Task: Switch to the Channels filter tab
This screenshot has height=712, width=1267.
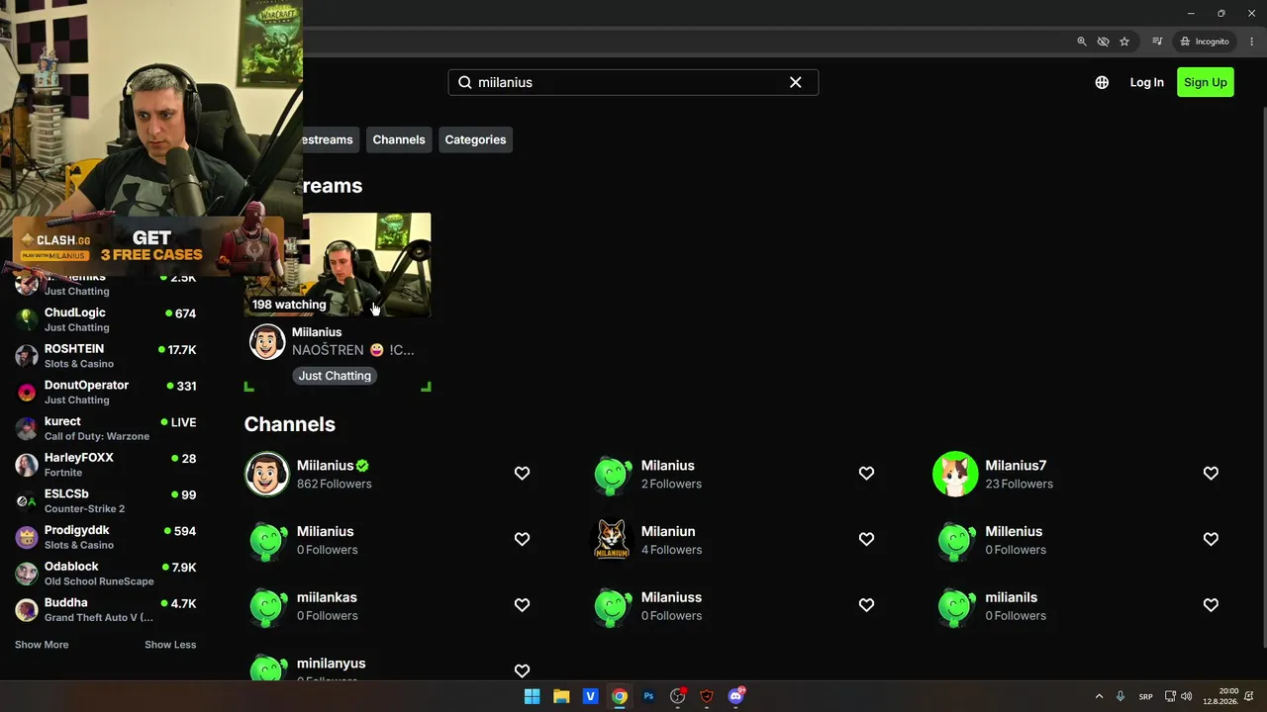Action: [x=399, y=139]
